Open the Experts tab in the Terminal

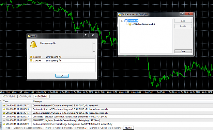(118, 128)
